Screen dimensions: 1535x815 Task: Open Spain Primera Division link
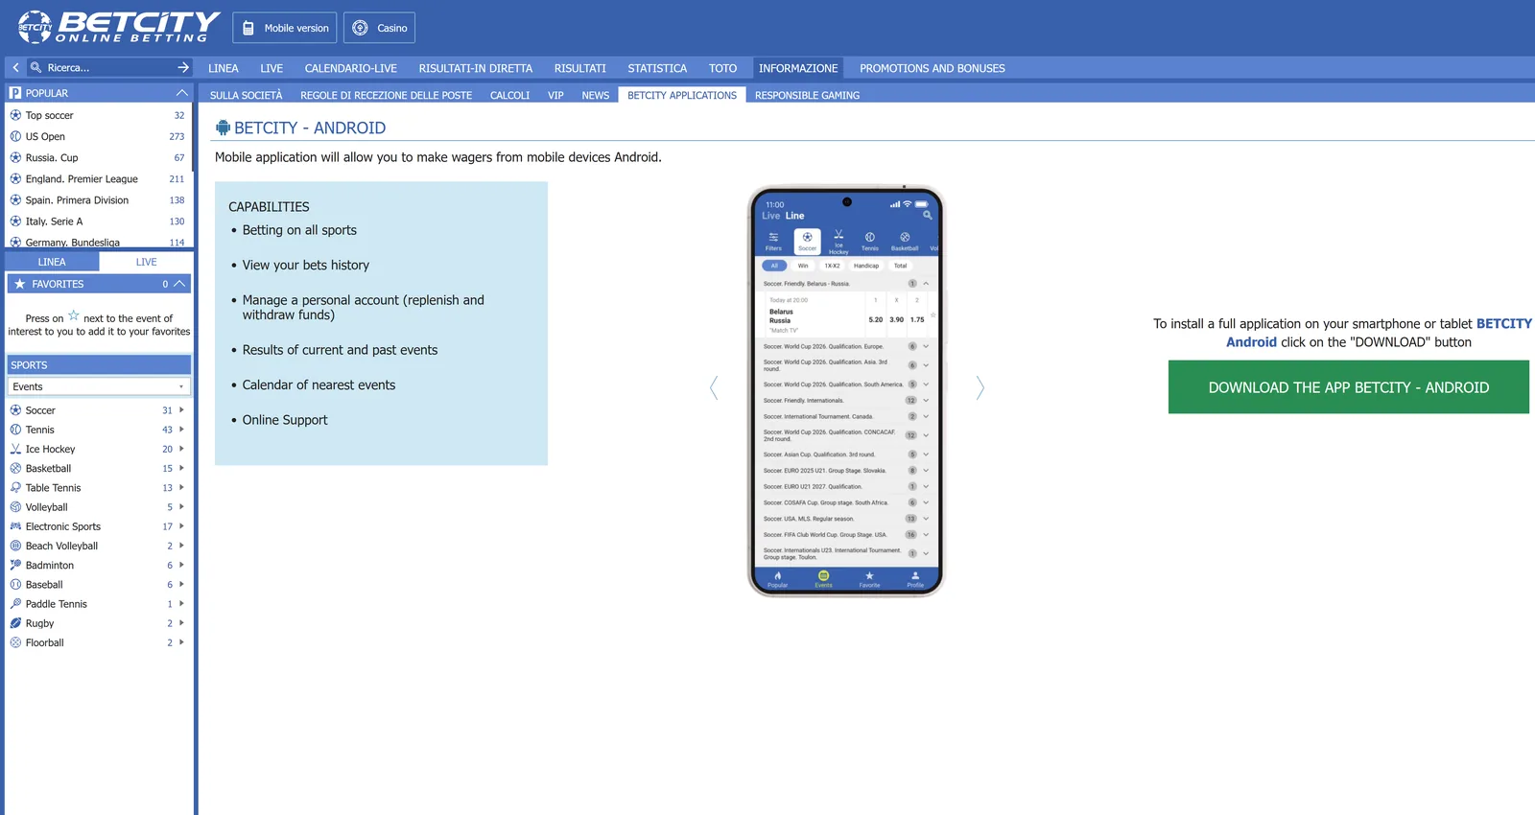point(77,200)
